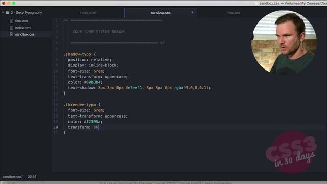Click the 20:16 cursor position indicator
Viewport: 327px width, 184px height.
[x=32, y=177]
